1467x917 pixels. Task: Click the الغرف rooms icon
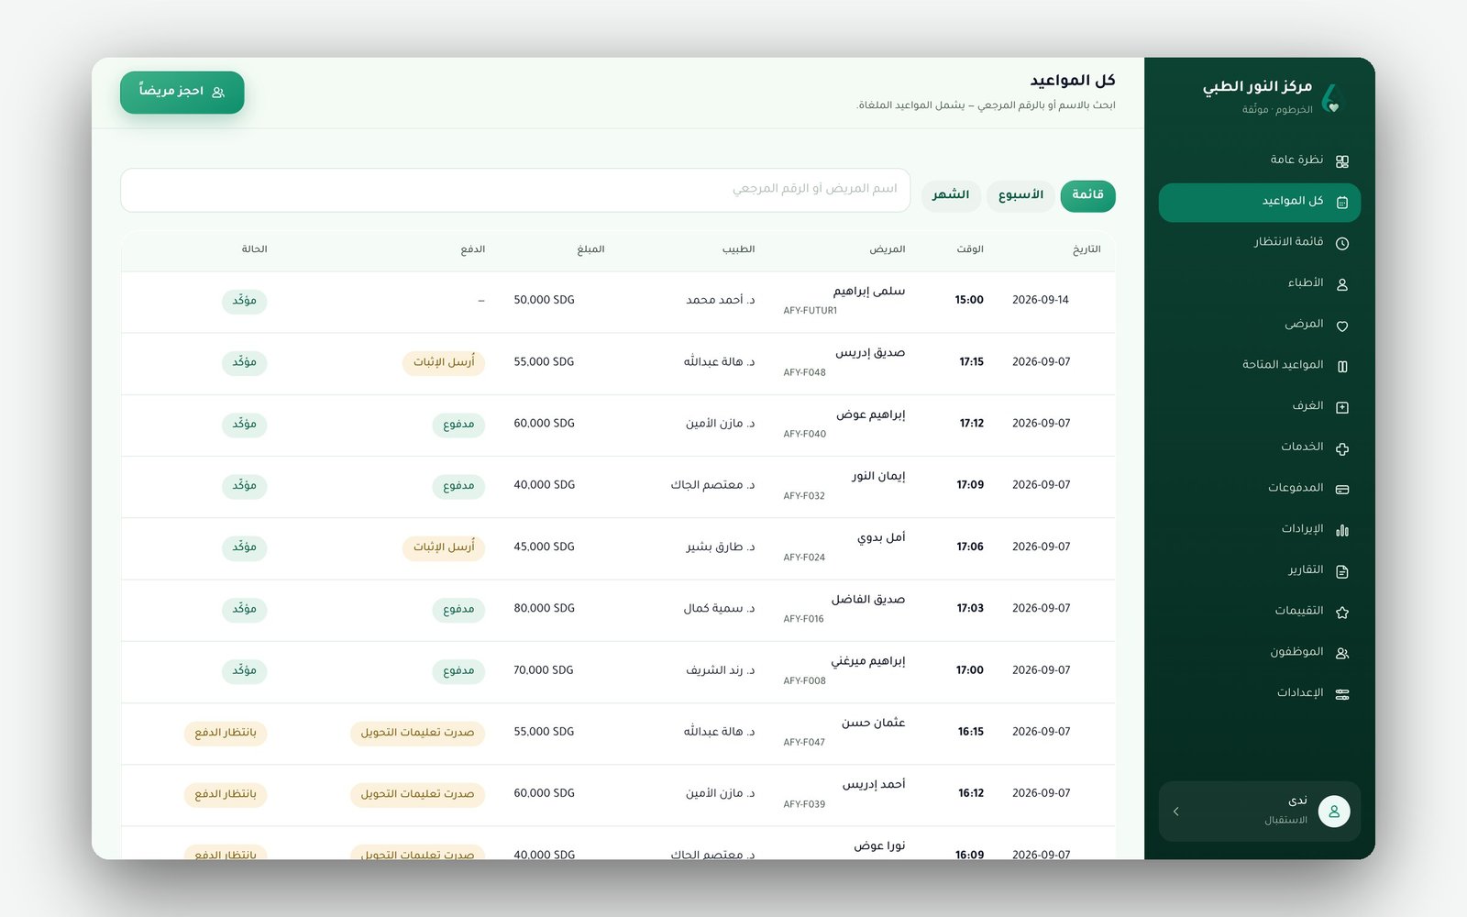pyautogui.click(x=1342, y=407)
